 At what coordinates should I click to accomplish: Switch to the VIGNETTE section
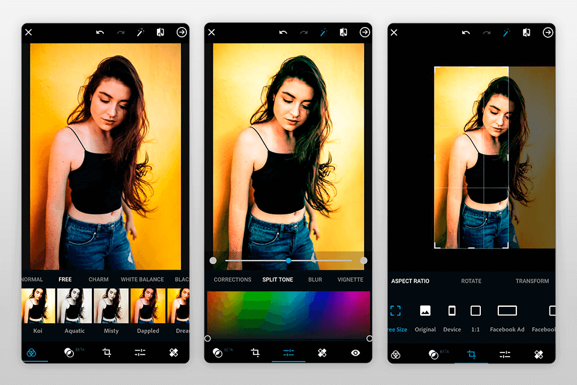(351, 279)
